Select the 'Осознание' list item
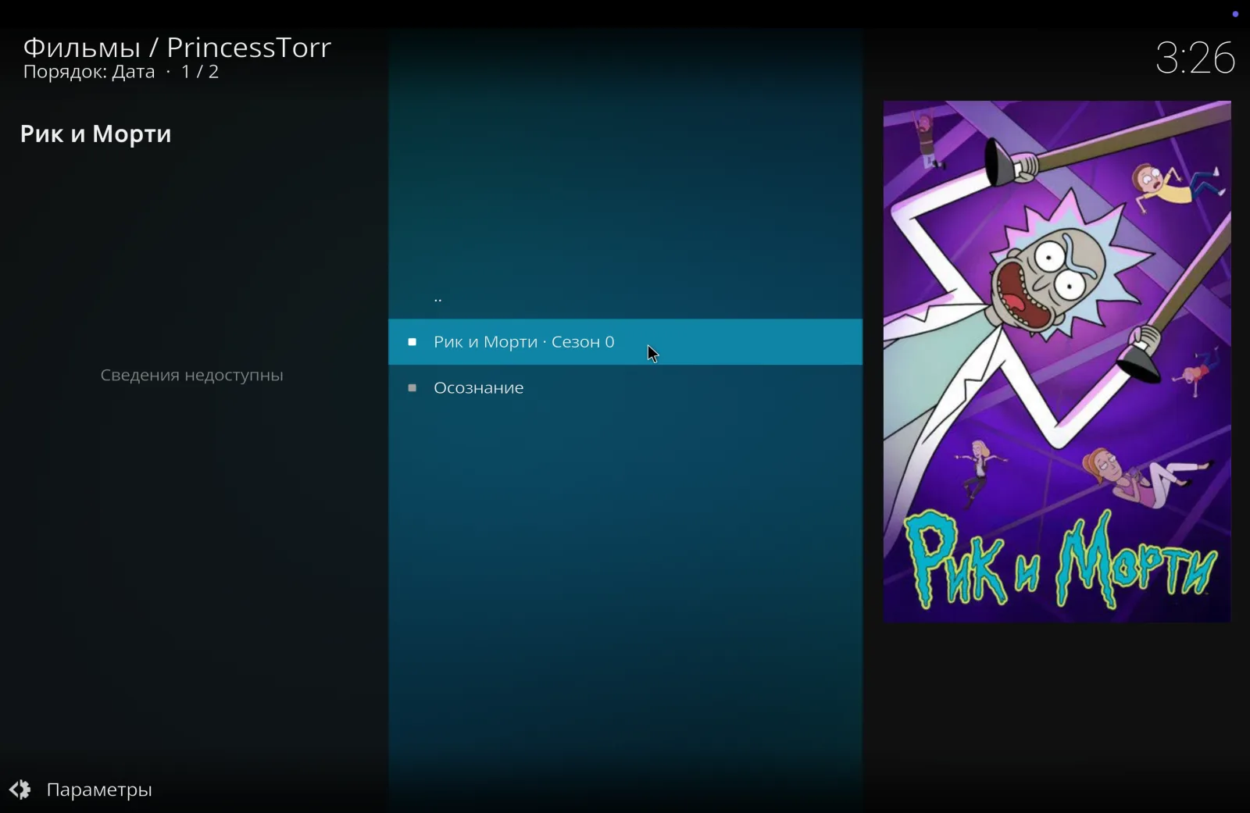 [x=625, y=387]
